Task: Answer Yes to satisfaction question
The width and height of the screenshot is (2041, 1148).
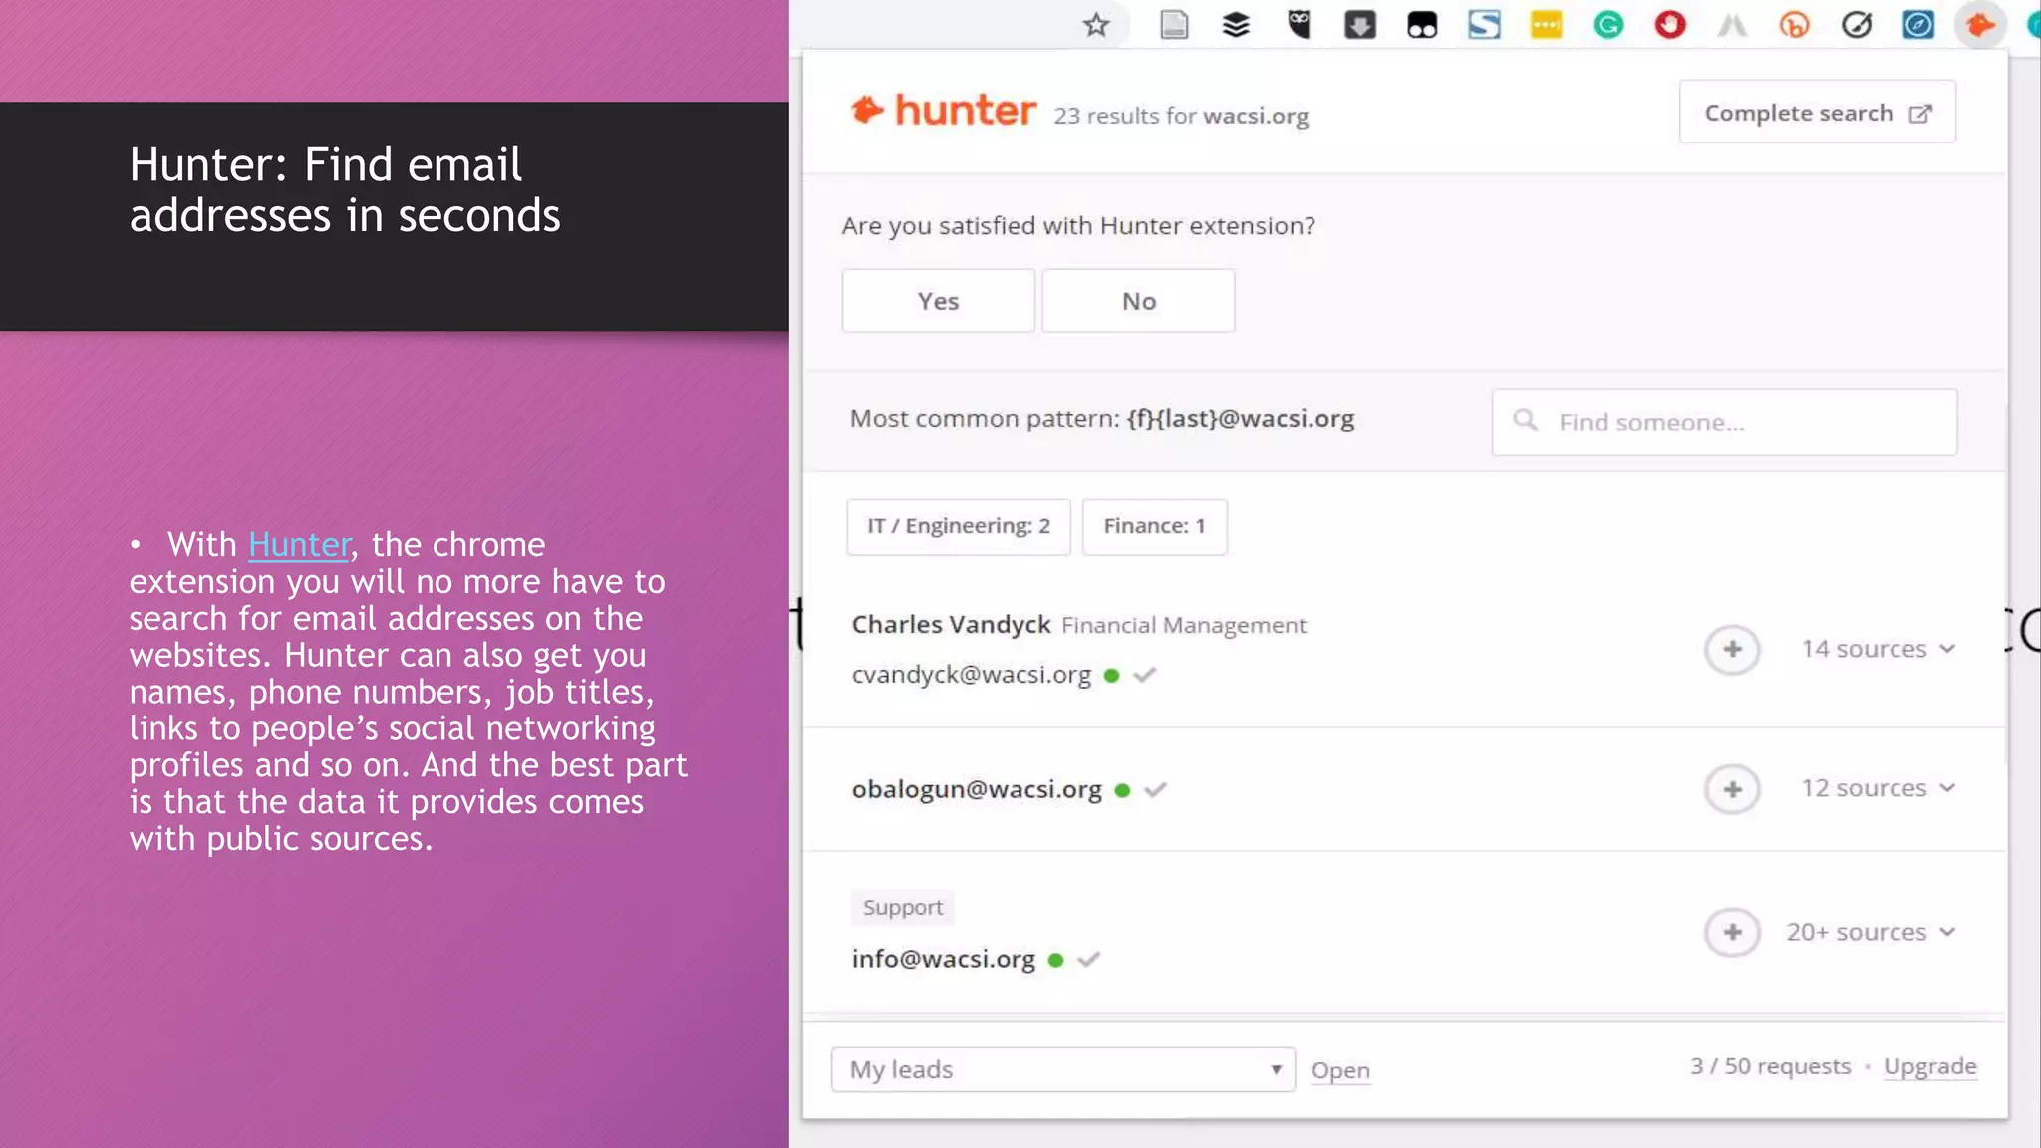Action: click(x=938, y=301)
